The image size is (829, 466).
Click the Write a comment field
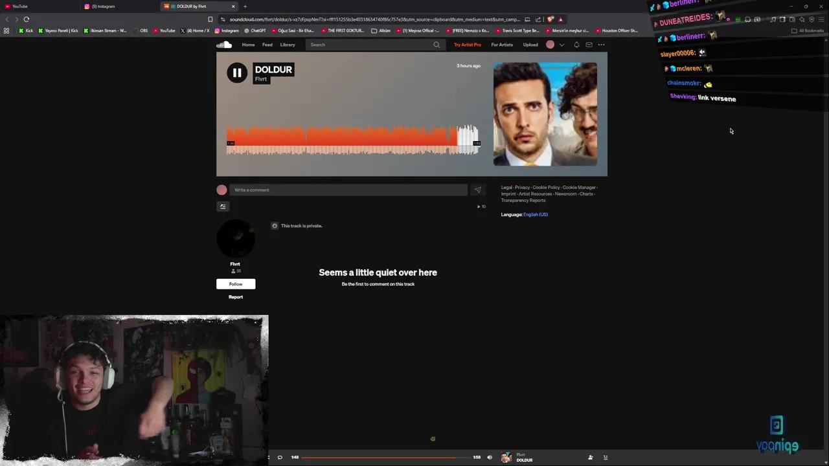348,190
